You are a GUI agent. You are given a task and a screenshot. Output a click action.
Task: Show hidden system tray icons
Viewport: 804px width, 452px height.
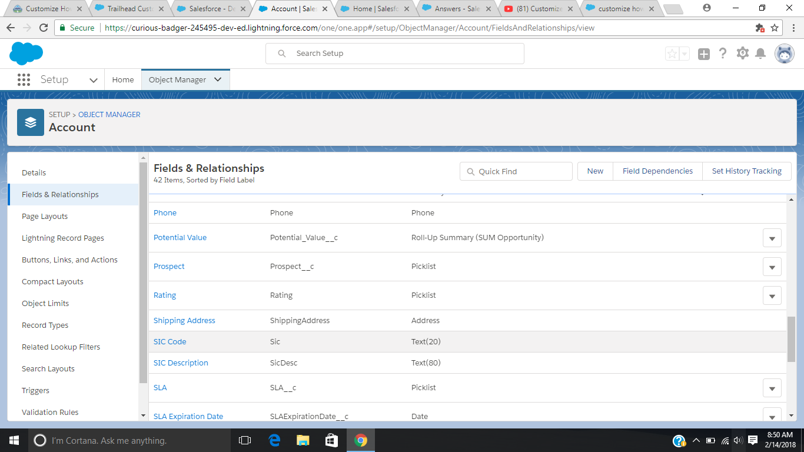696,440
